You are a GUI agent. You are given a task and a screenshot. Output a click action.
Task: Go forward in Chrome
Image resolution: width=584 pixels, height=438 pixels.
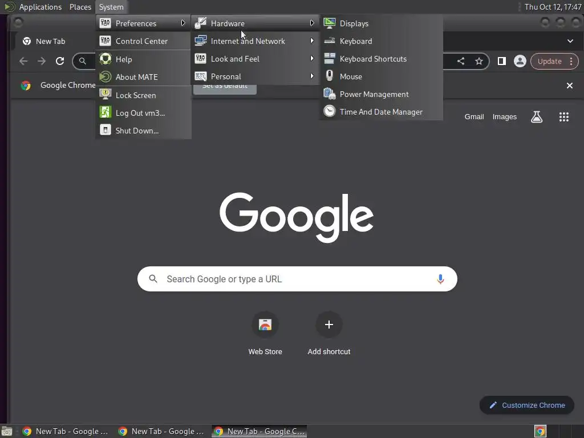tap(41, 61)
